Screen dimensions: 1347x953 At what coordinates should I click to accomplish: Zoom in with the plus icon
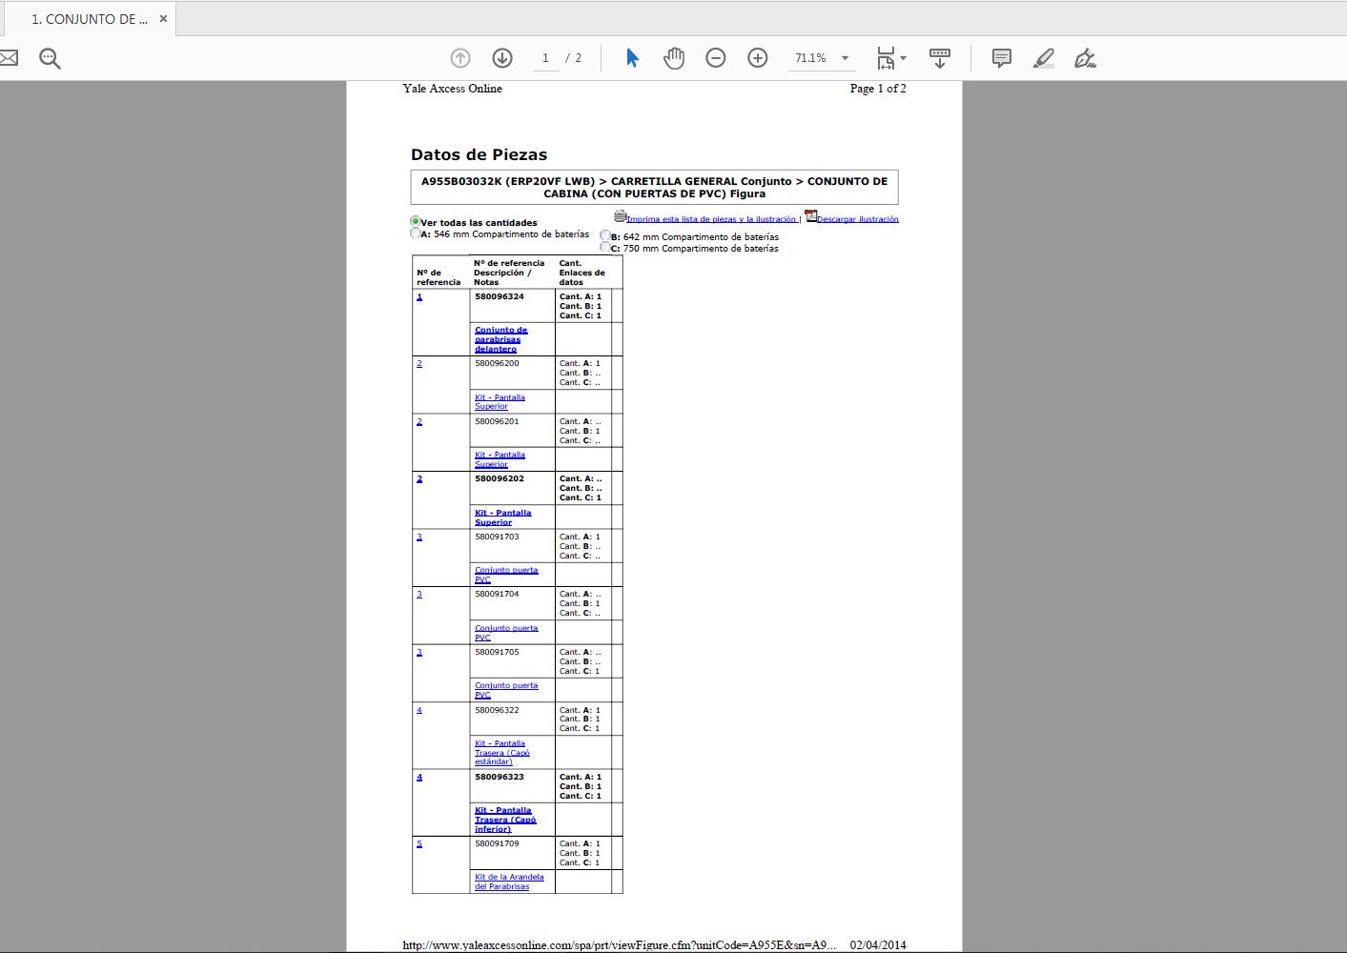tap(758, 58)
